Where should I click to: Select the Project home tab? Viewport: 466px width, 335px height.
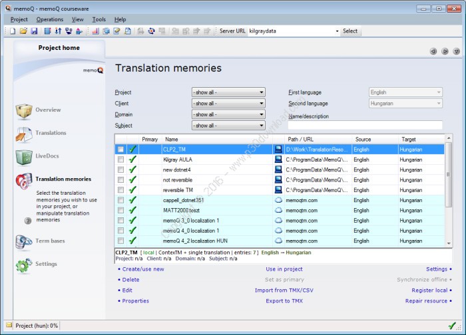pyautogui.click(x=59, y=48)
